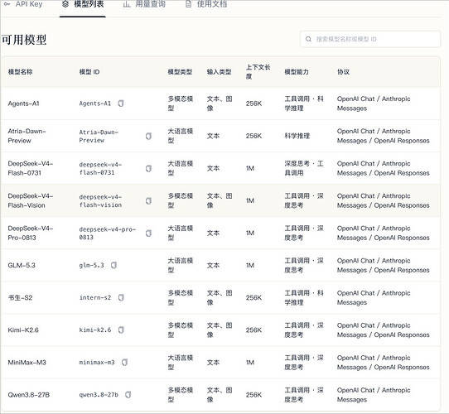449x414 pixels.
Task: Select the DeepSeek-V4-Pro-0813 model name
Action: click(31, 233)
